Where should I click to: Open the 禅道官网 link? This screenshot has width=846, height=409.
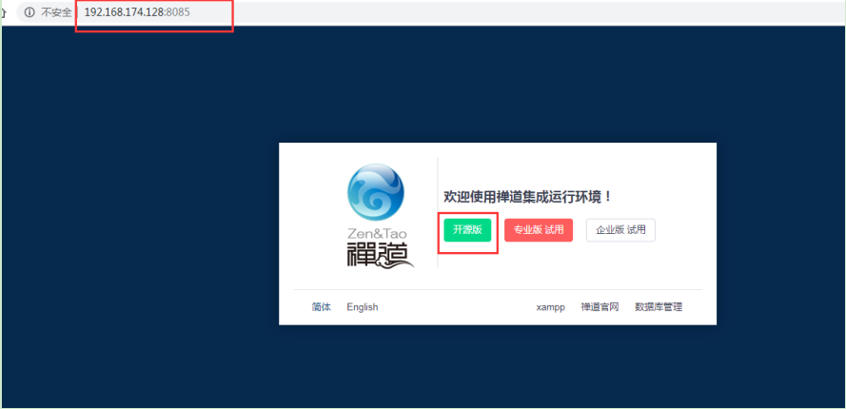(x=600, y=307)
